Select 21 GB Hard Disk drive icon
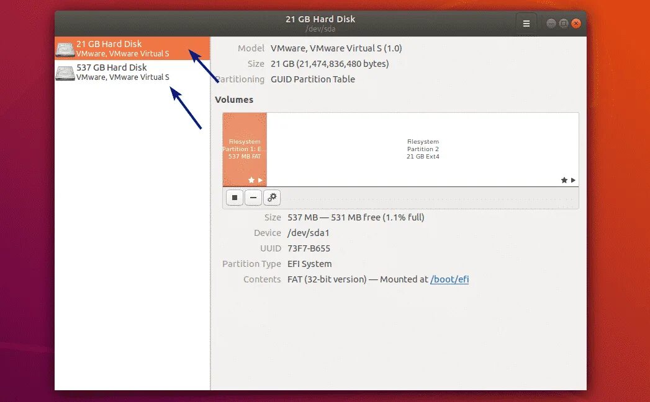 point(65,49)
